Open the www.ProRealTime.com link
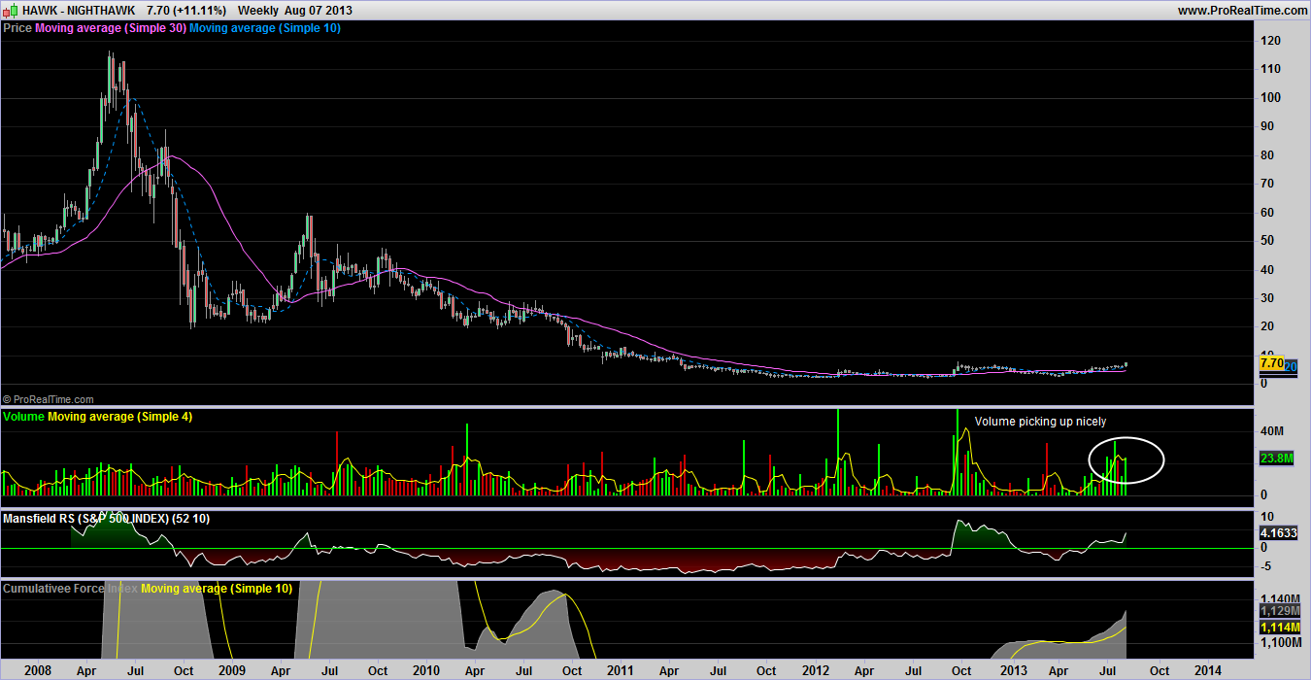This screenshot has height=680, width=1311. (1242, 11)
